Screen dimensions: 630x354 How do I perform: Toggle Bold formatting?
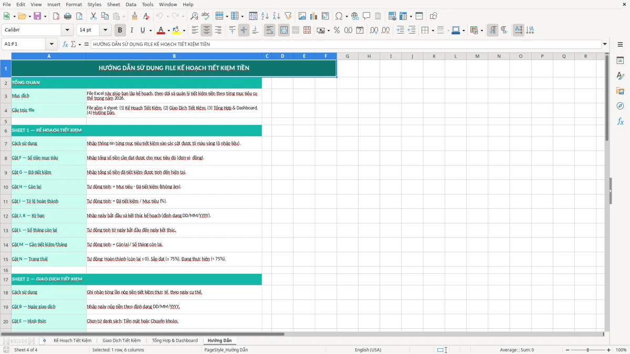tap(120, 30)
